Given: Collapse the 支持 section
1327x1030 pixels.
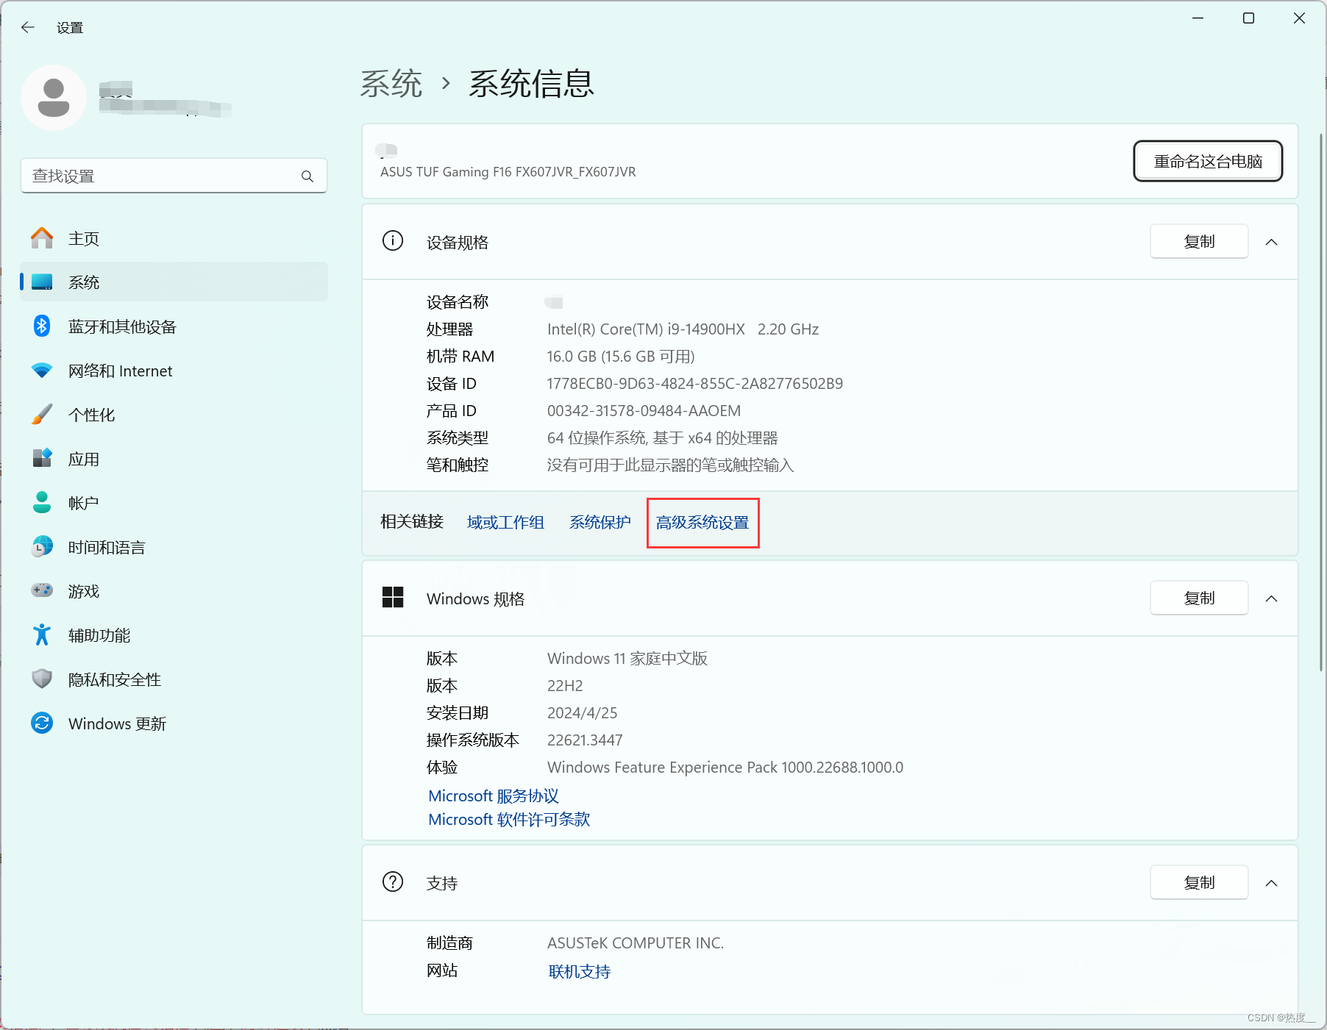Looking at the screenshot, I should point(1271,883).
